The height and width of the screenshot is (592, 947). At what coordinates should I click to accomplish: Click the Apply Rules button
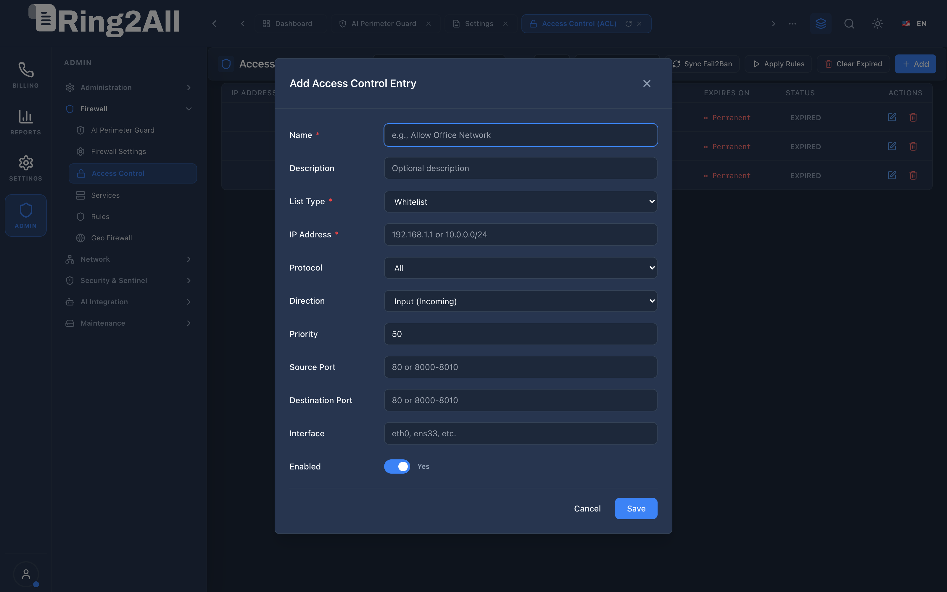pos(778,64)
